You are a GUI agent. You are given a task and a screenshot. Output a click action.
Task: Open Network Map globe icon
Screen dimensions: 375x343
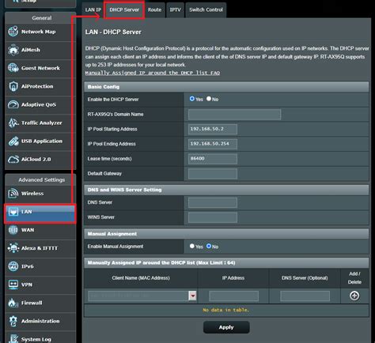[13, 32]
